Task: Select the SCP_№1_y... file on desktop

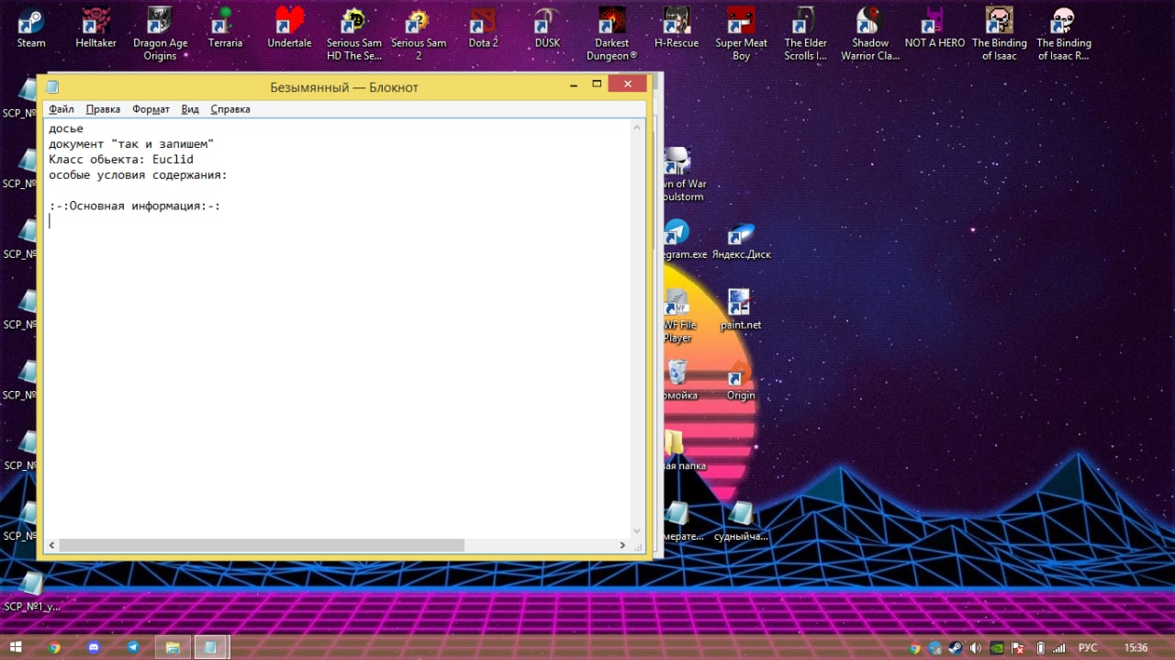Action: (x=30, y=592)
